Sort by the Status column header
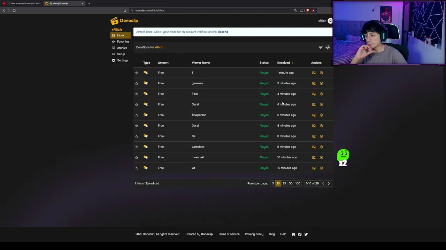Image resolution: width=446 pixels, height=250 pixels. point(264,63)
